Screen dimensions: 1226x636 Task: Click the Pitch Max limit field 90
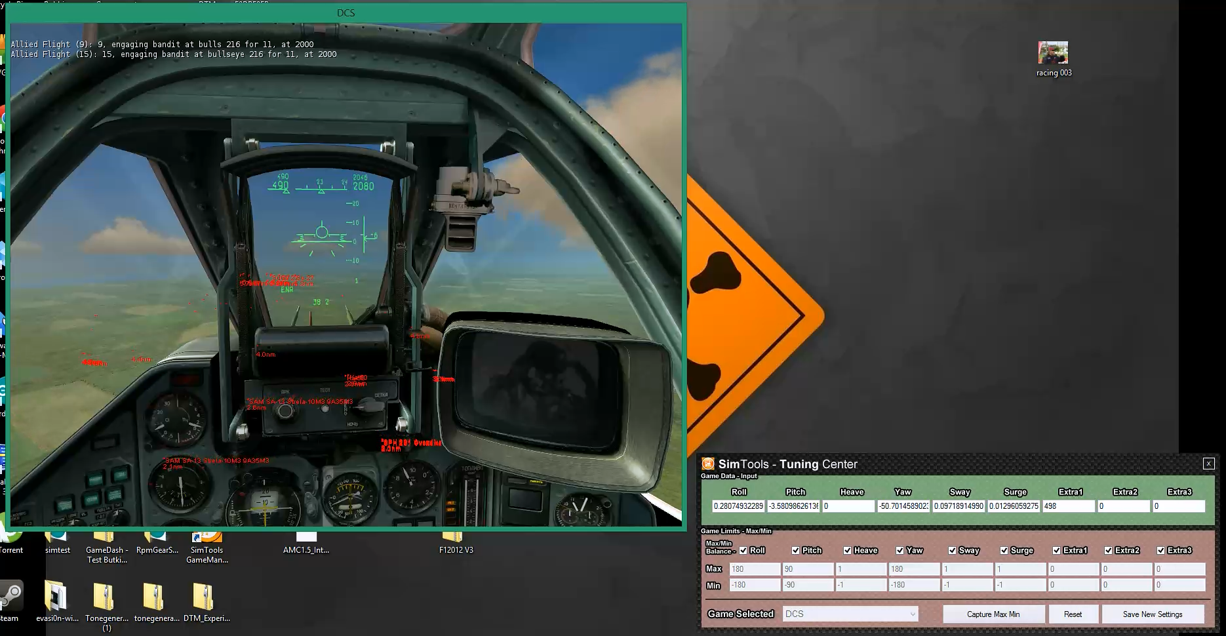808,569
